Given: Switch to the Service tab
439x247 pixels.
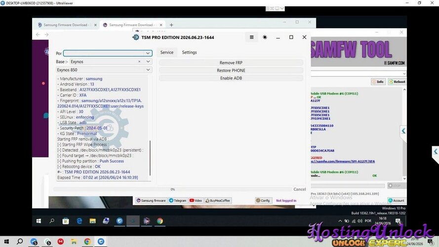Looking at the screenshot, I should [167, 52].
